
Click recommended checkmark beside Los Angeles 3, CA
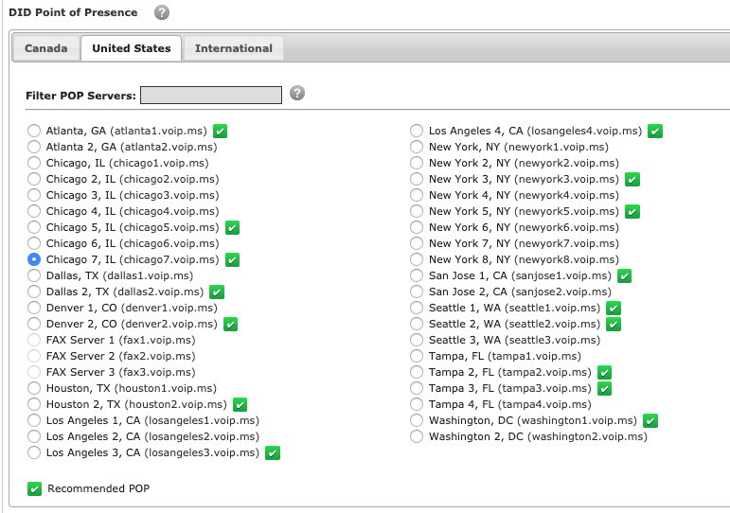tap(273, 453)
